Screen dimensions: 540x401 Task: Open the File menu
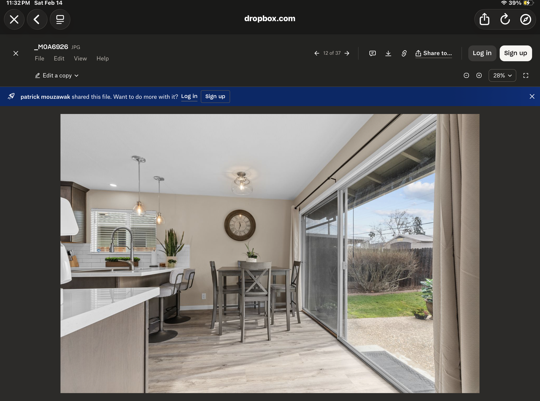point(40,59)
